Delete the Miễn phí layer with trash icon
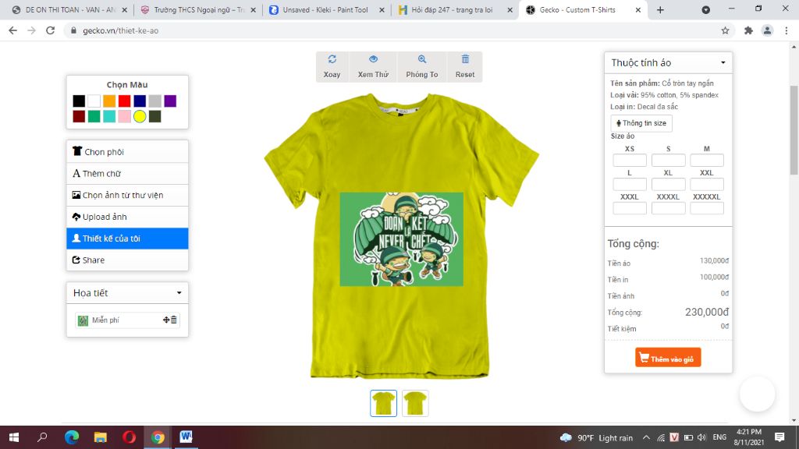Screen dimensions: 799x449 point(174,320)
